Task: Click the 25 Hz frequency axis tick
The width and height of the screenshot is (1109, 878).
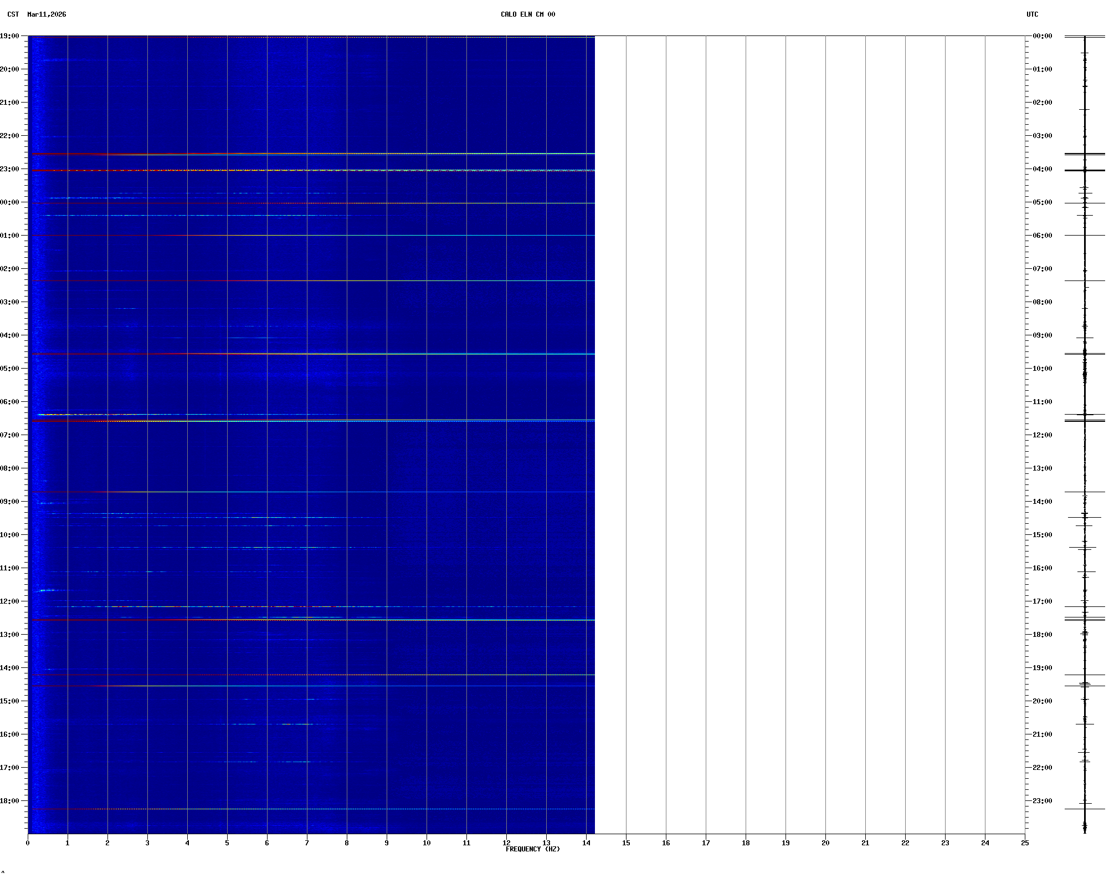Action: (x=1025, y=843)
